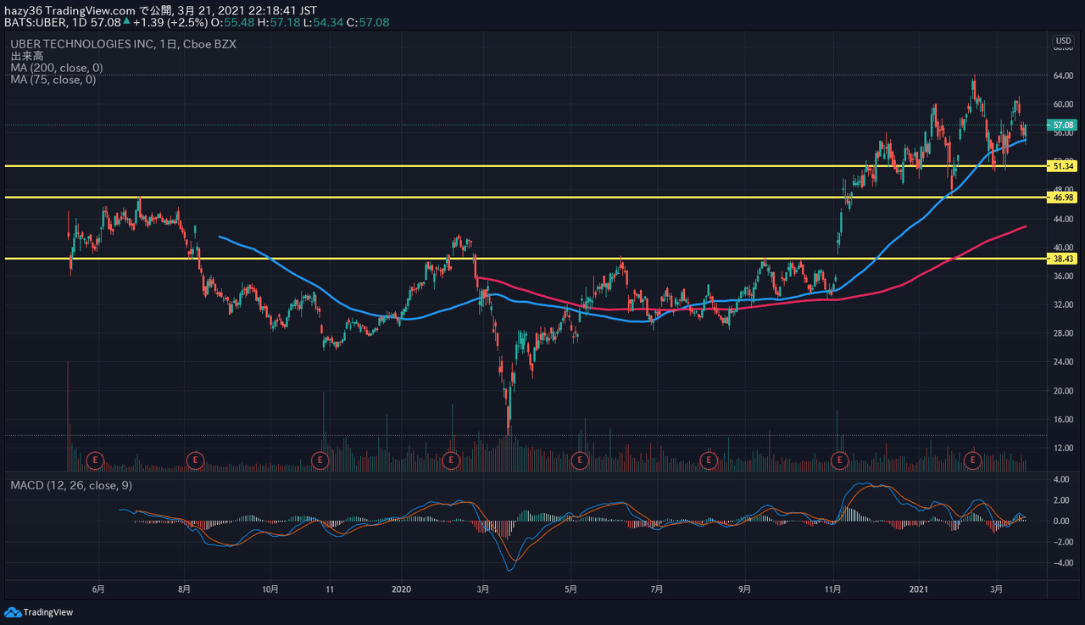Click the 38.43 horizontal line price label

point(1063,259)
